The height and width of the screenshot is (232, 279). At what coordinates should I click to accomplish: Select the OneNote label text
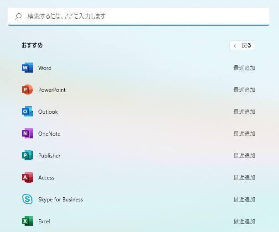[x=49, y=134]
